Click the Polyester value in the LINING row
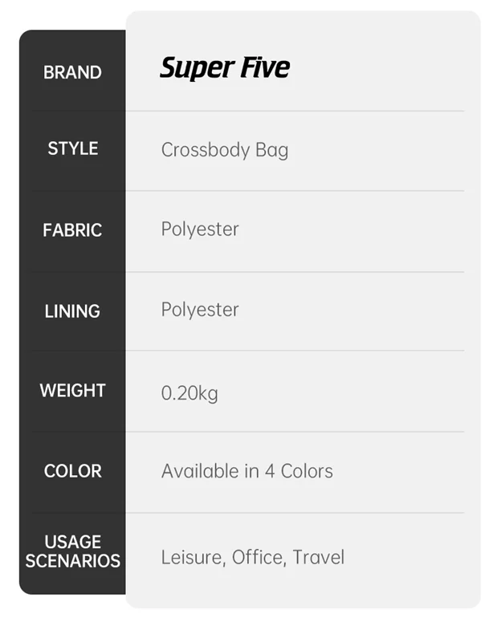This screenshot has width=501, height=642. [200, 310]
